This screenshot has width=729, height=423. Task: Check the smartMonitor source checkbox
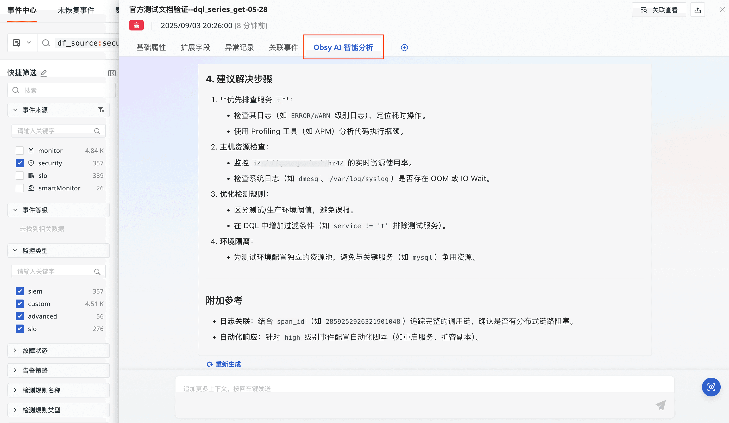coord(20,188)
